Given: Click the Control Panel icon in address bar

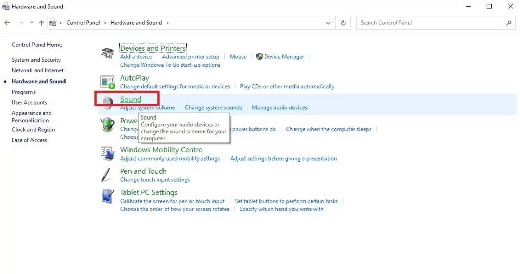Looking at the screenshot, I should [53, 23].
